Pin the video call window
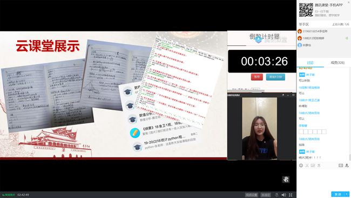The image size is (351, 198). click(283, 95)
